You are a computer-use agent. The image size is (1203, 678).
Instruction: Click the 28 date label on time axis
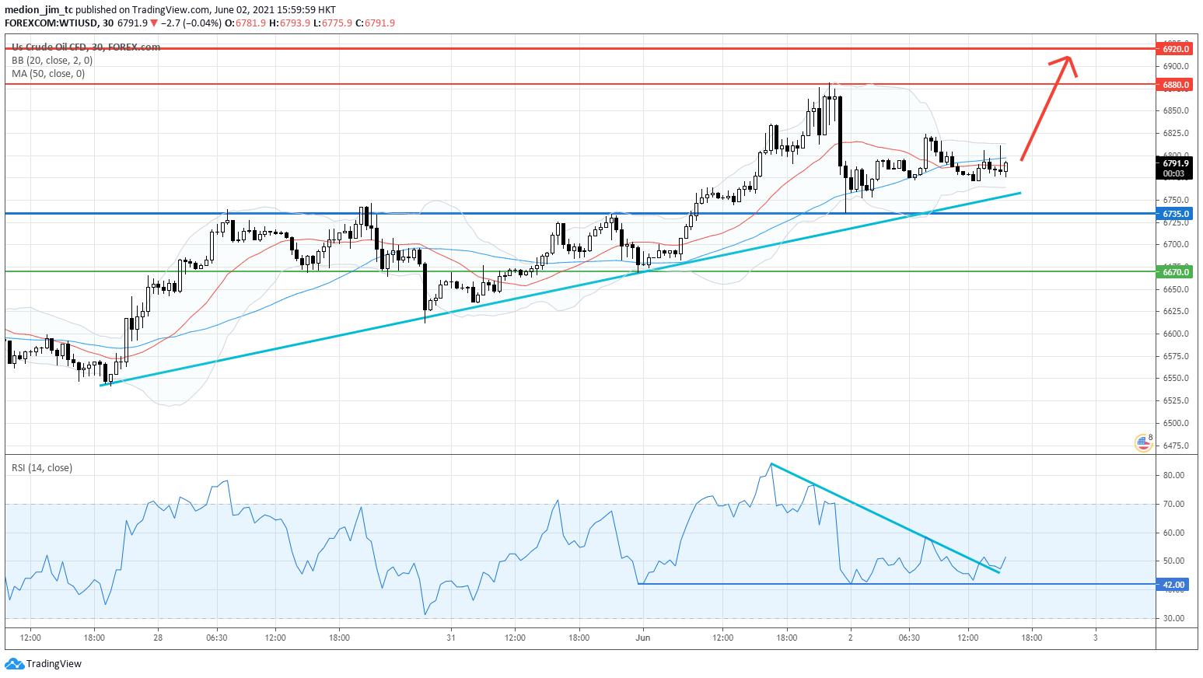(158, 638)
